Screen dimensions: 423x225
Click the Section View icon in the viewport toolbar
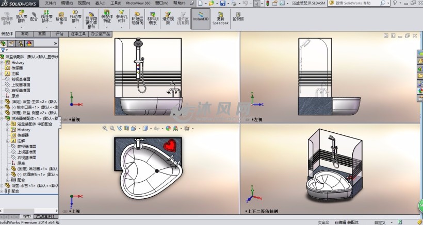click(126, 128)
